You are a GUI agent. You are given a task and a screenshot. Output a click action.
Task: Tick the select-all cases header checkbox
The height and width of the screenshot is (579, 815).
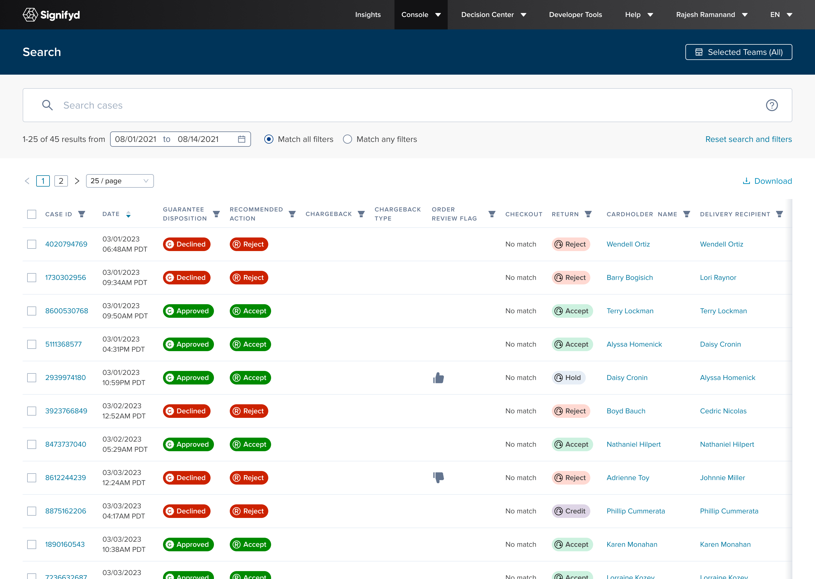pyautogui.click(x=32, y=214)
